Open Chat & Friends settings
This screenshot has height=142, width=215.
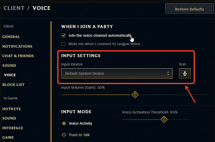point(18,56)
